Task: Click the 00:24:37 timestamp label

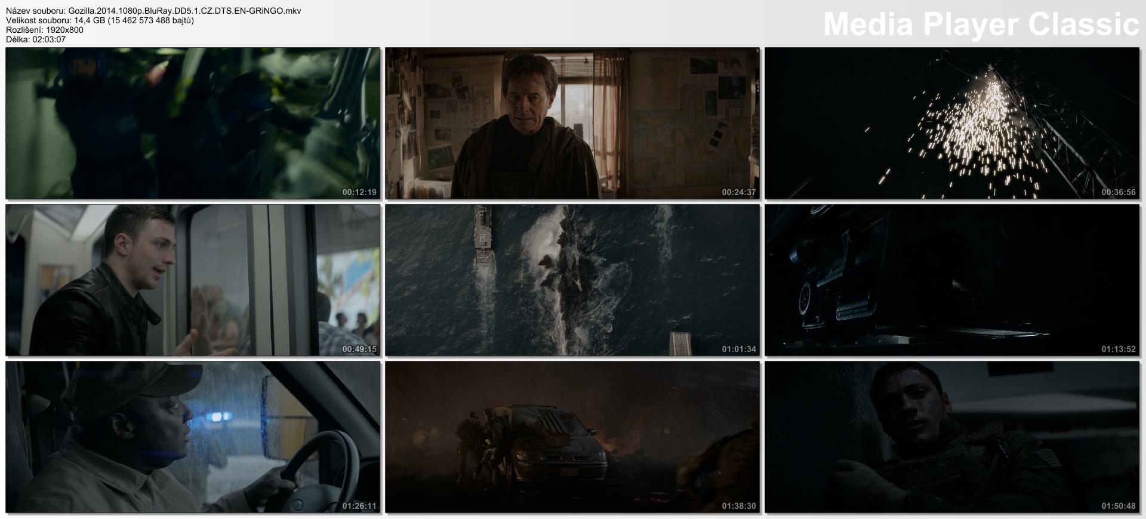Action: [738, 192]
